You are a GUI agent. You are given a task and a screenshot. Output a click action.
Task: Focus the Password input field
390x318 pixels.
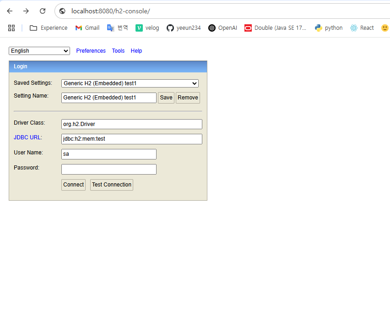109,170
